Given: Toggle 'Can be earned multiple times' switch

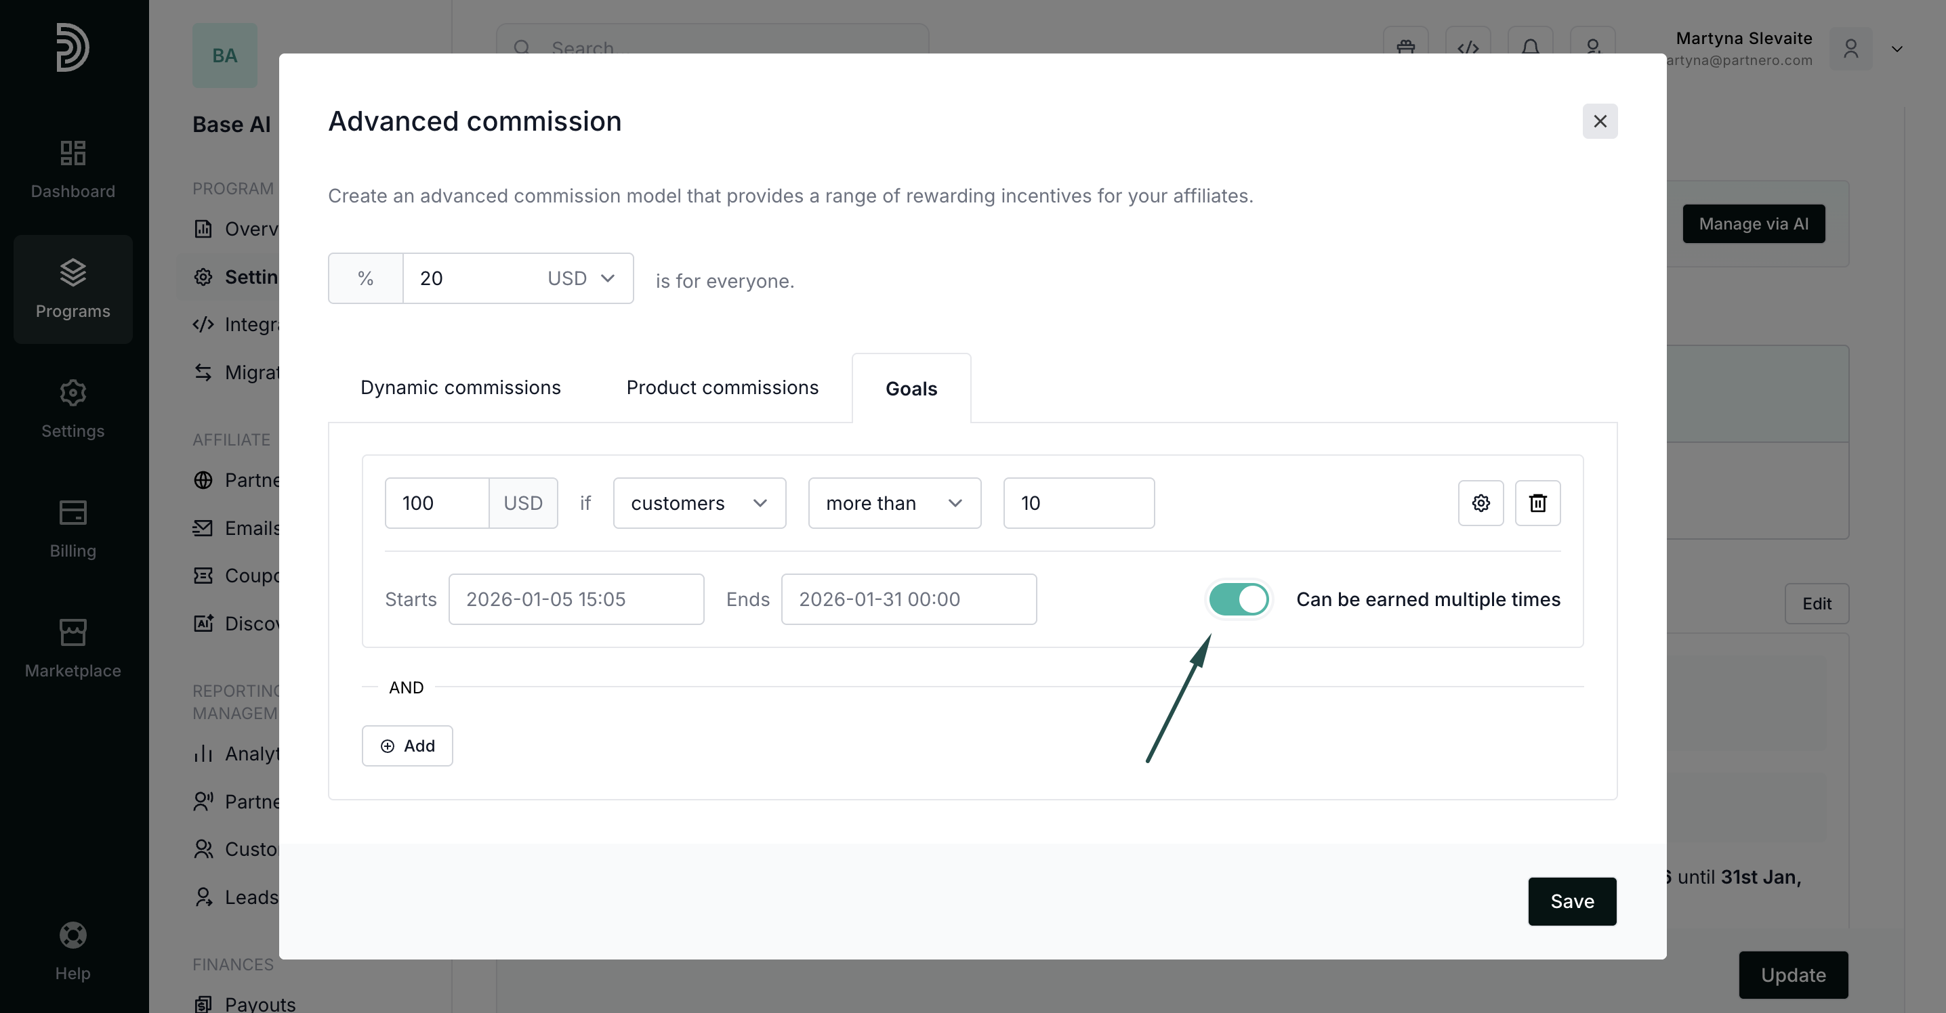Looking at the screenshot, I should click(x=1238, y=599).
